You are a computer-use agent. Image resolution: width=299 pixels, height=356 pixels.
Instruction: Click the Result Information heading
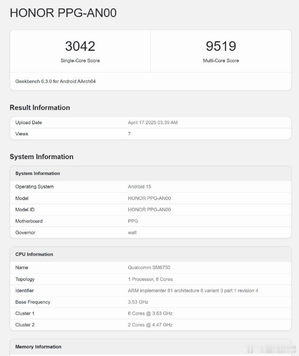click(40, 107)
